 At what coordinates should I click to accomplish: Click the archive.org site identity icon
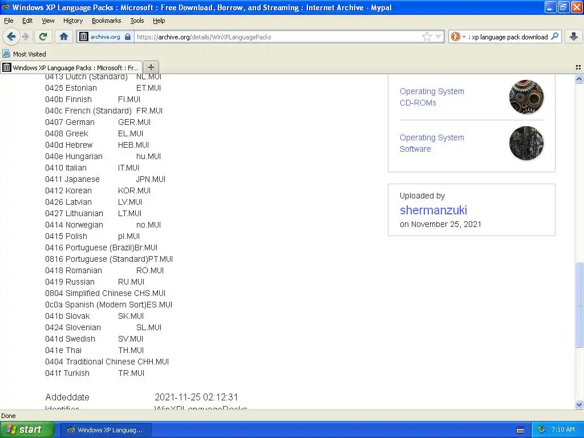[x=84, y=36]
